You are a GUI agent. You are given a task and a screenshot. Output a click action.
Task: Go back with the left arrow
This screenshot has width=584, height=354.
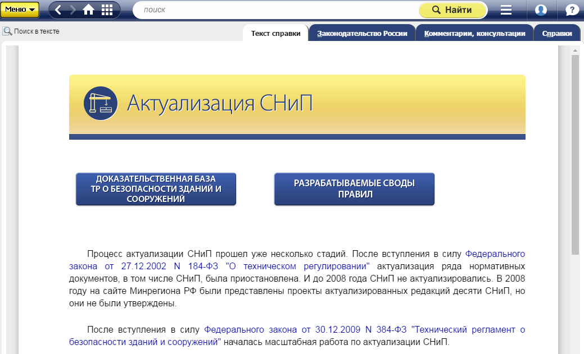point(58,10)
